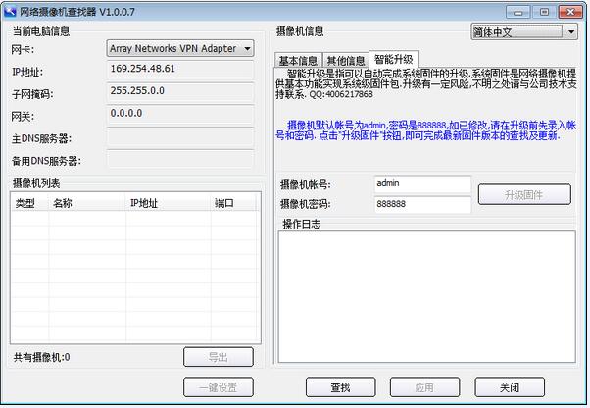Open the 网卡 network adapter dropdown
This screenshot has height=408, width=590.
tap(180, 49)
